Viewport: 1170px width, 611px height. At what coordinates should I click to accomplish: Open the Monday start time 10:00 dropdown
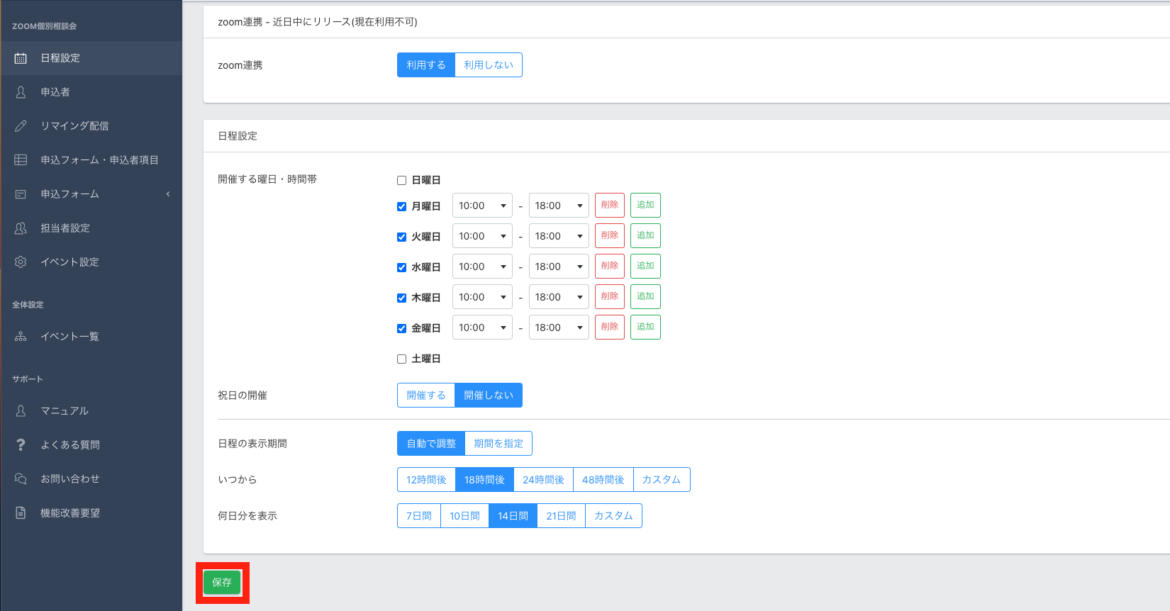point(482,206)
